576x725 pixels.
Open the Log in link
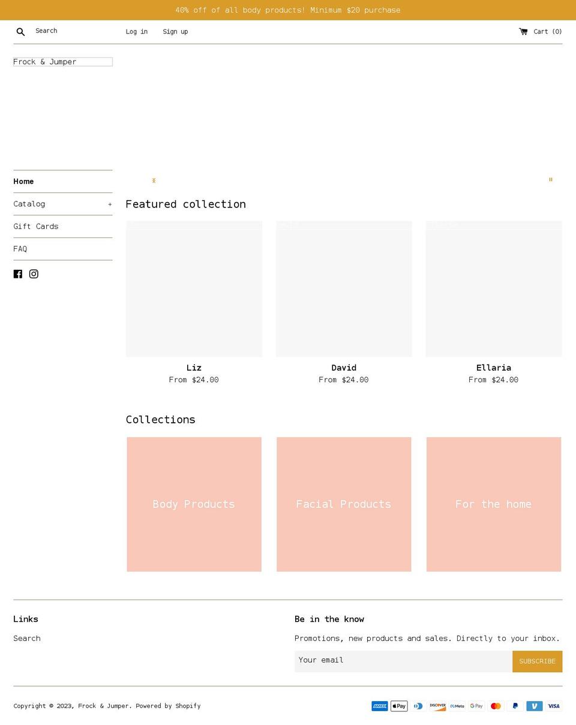click(x=136, y=31)
